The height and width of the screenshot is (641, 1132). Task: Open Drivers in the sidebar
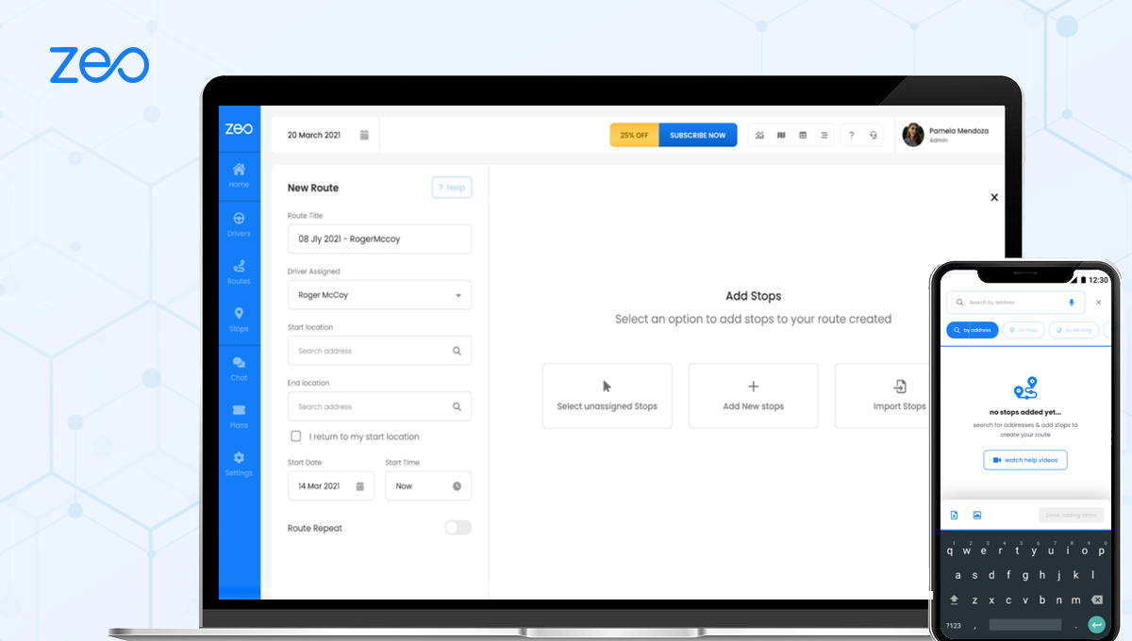click(239, 223)
